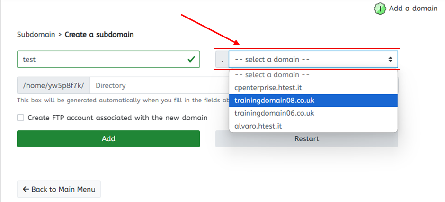Go Back to Main Menu
This screenshot has width=445, height=202.
[59, 189]
